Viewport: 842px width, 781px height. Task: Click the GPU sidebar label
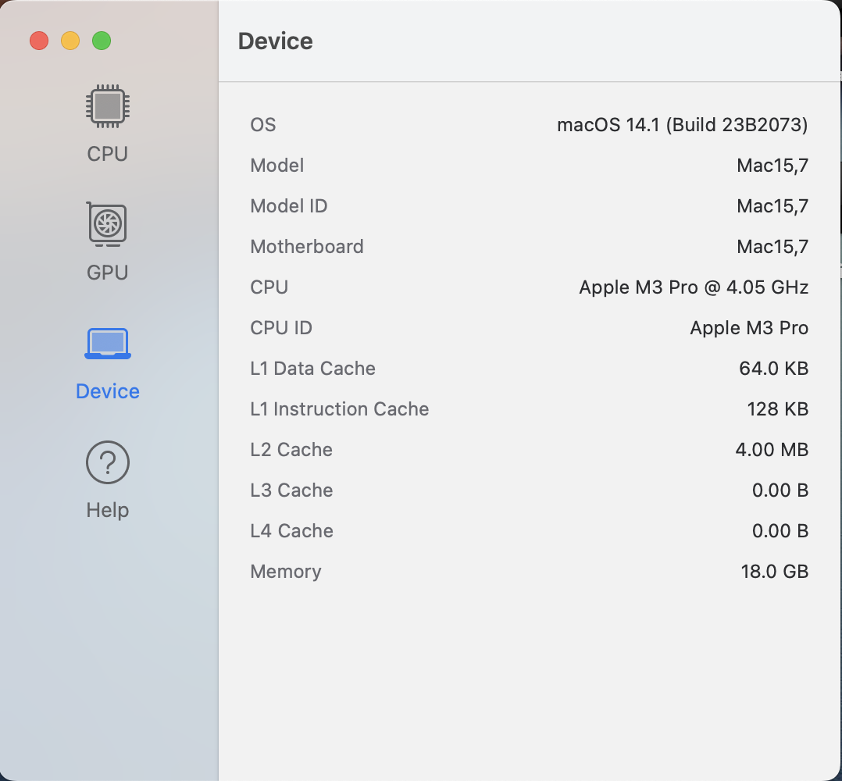point(107,273)
